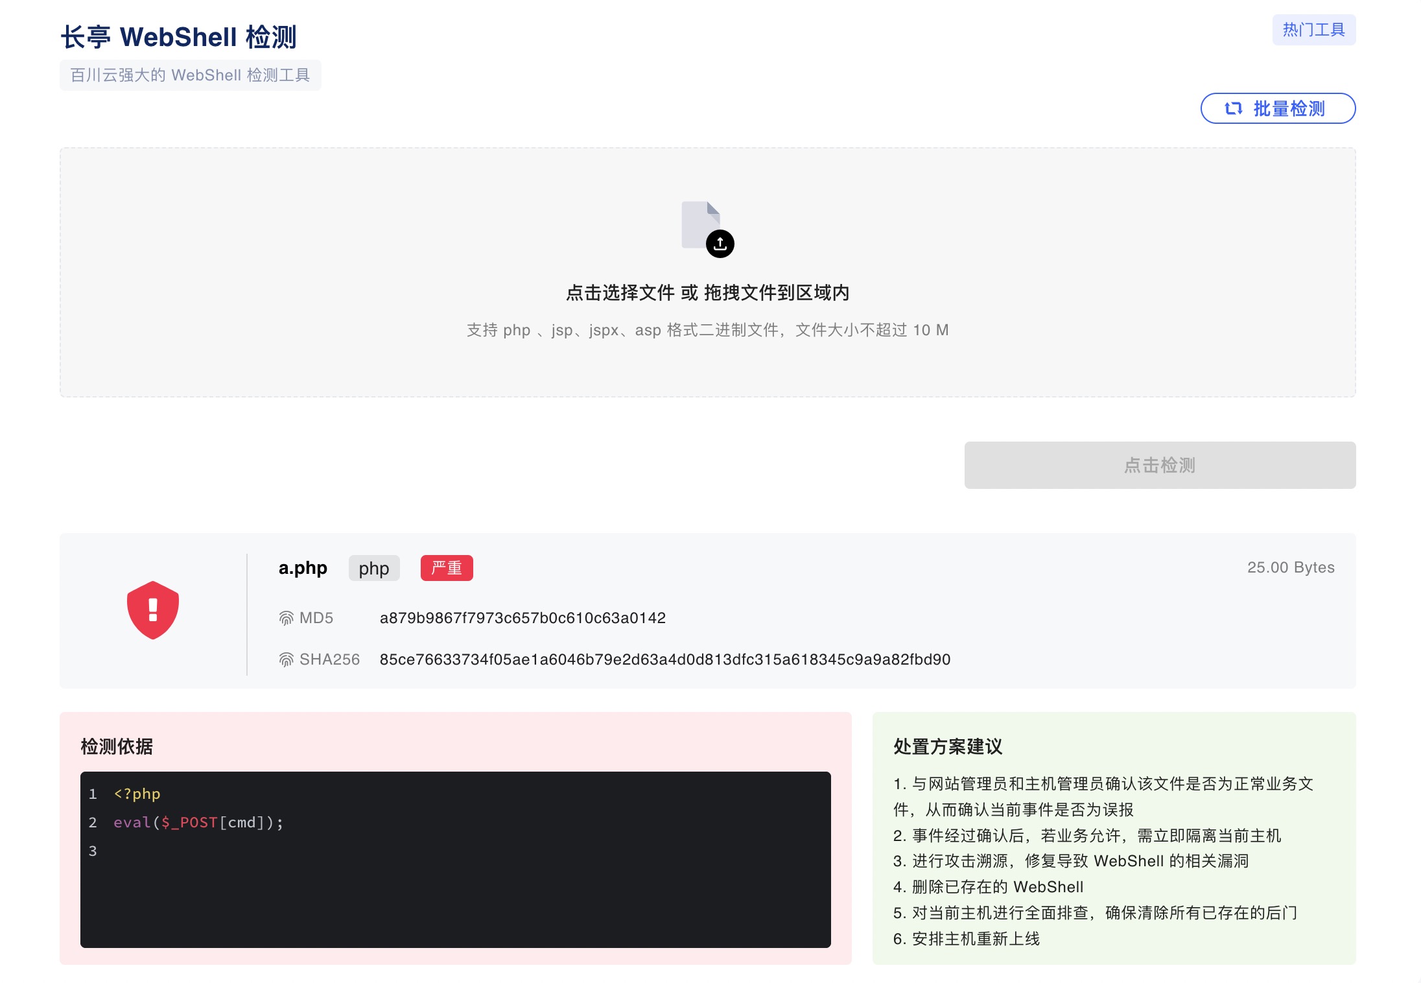This screenshot has height=983, width=1421.
Task: Click 点击选择文件 或 拖拽文件到区域内 text
Action: click(708, 293)
